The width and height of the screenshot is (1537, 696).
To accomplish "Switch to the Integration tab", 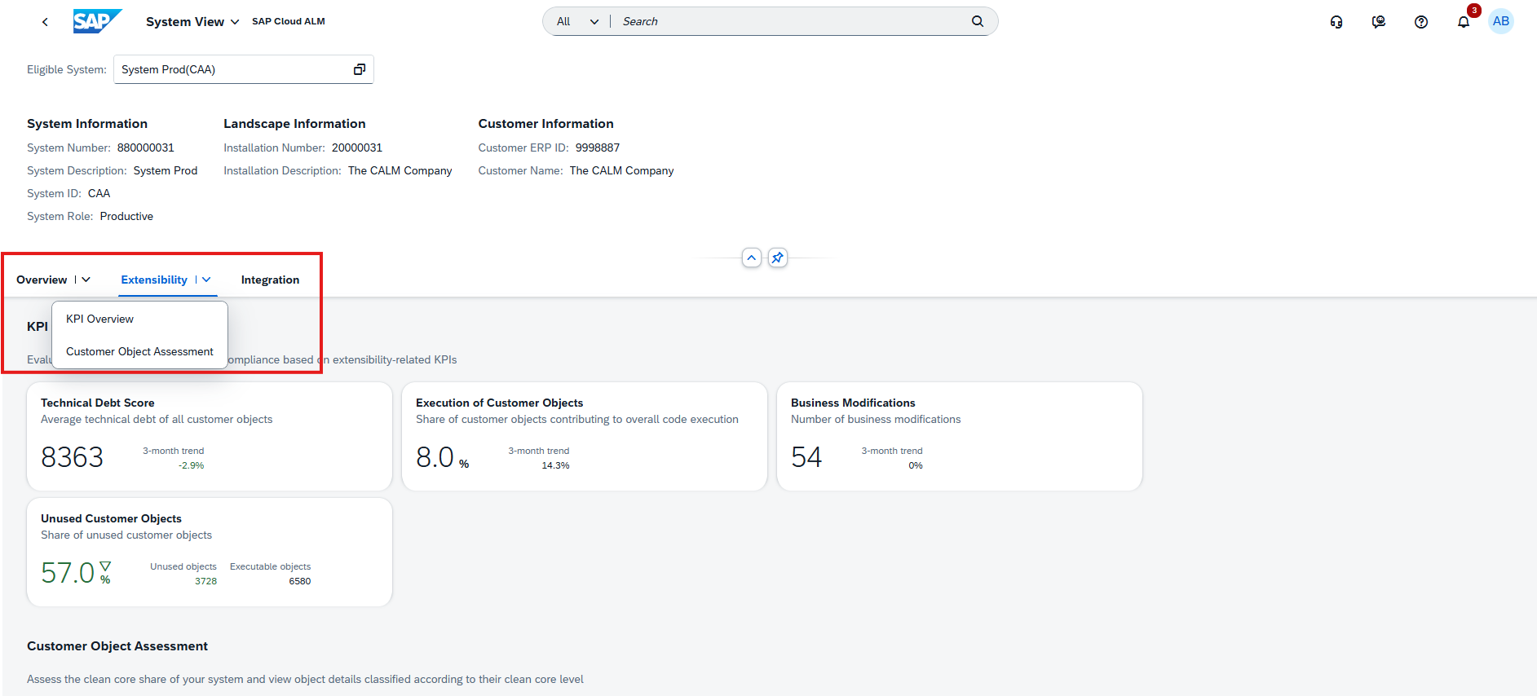I will [x=270, y=280].
